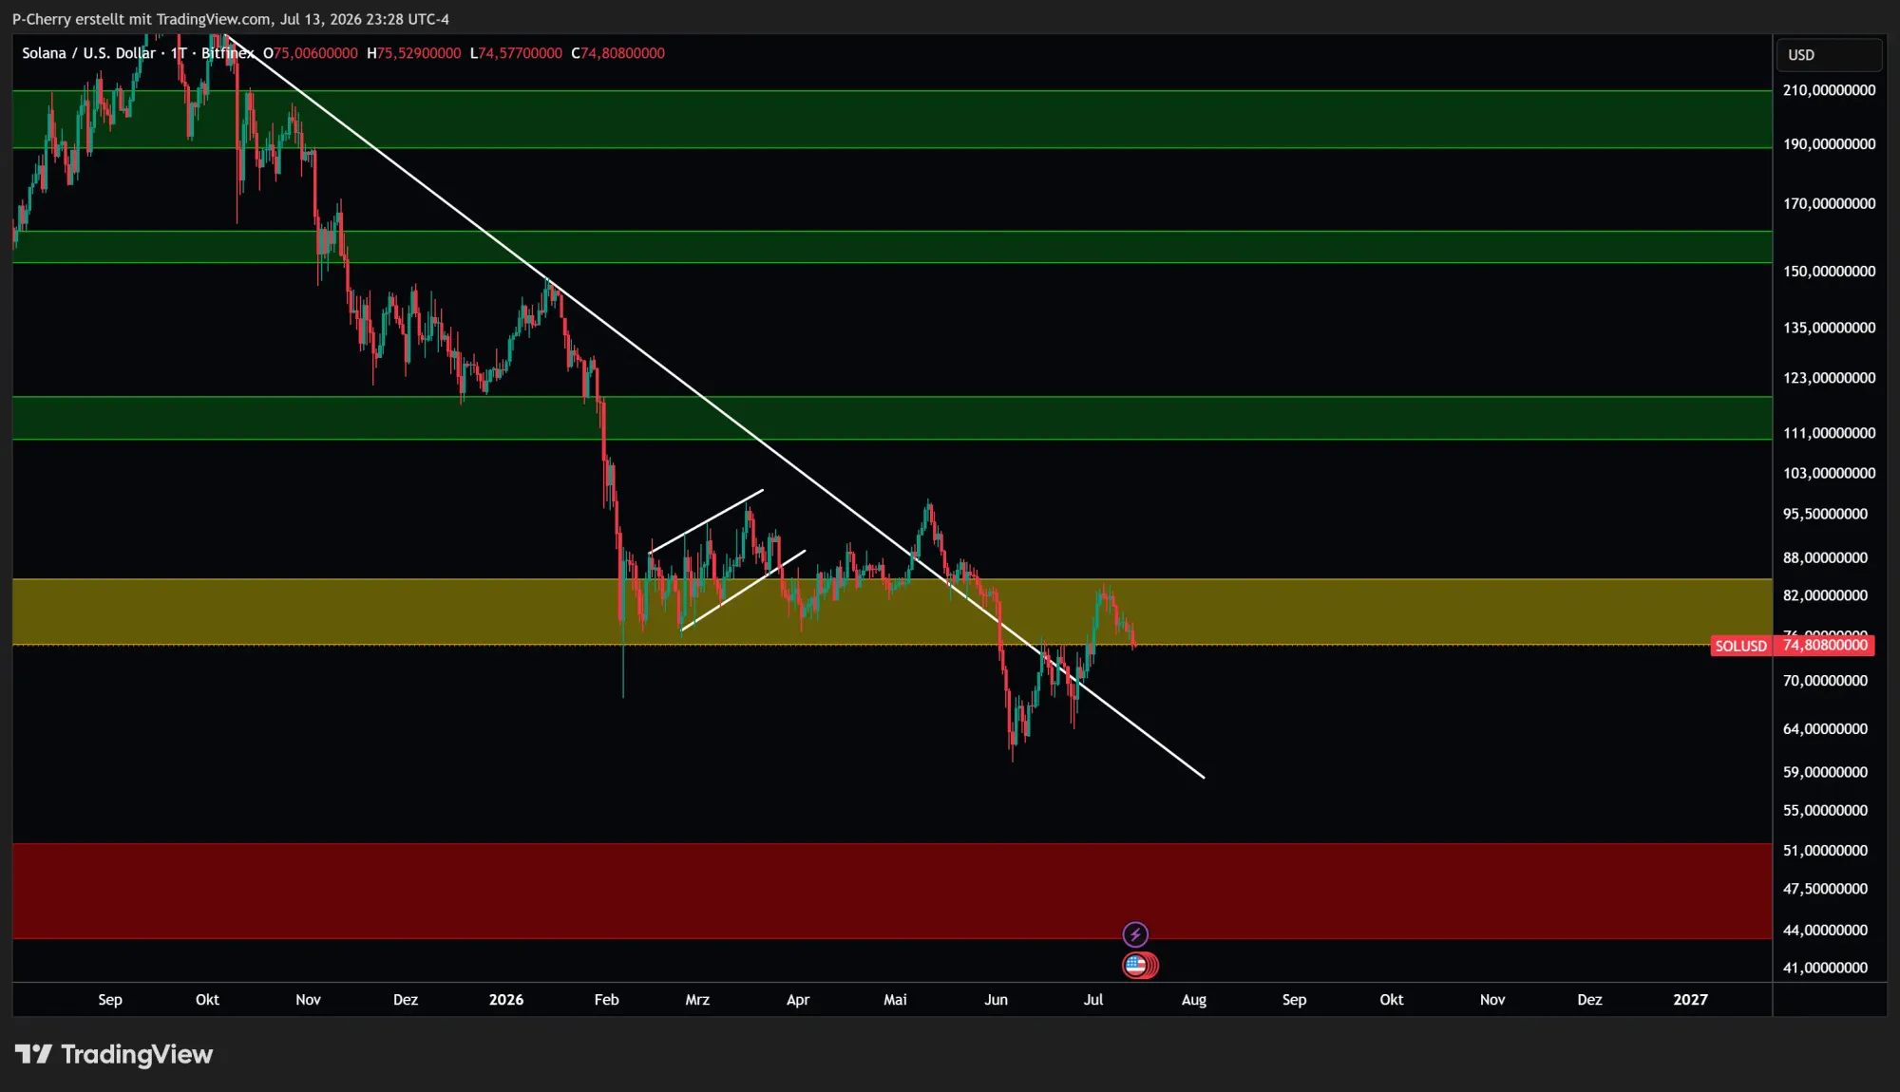Click the 2026 year label on time axis
The width and height of the screenshot is (1900, 1092).
[x=506, y=1000]
